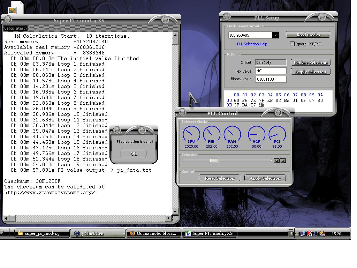Screen dimensions: 357x268
Task: Click Apply Selection in PLL Setup
Action: click(x=311, y=72)
